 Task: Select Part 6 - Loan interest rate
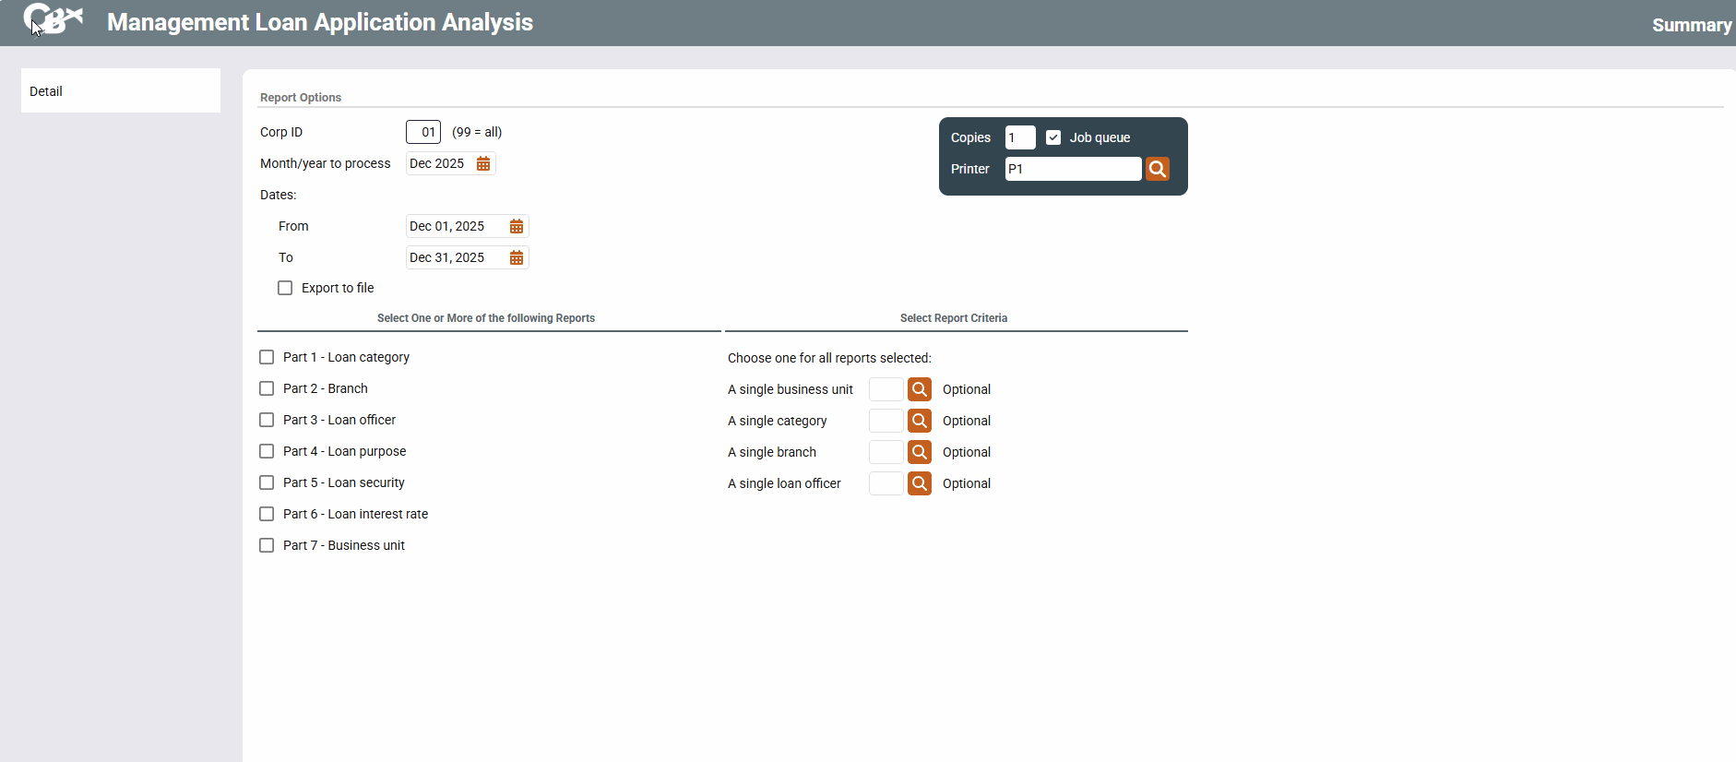pyautogui.click(x=267, y=514)
